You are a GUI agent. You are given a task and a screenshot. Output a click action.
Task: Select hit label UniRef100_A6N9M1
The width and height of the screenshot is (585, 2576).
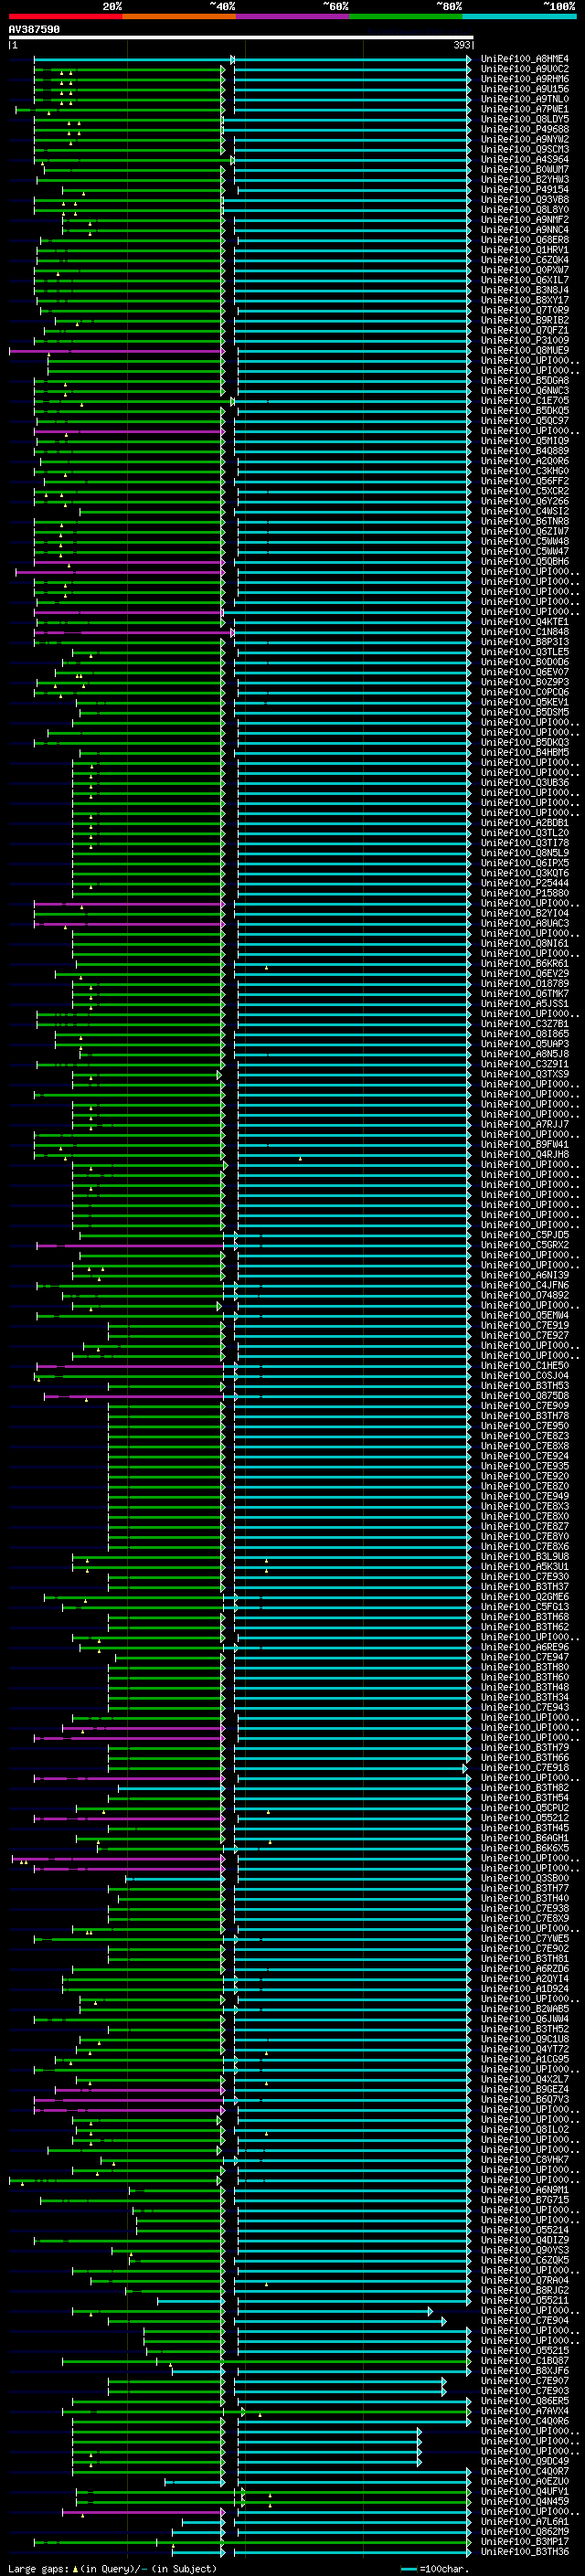point(525,2189)
